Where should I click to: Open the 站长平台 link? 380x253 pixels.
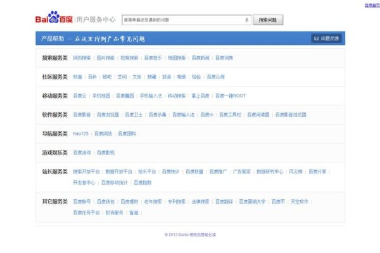coord(147,171)
